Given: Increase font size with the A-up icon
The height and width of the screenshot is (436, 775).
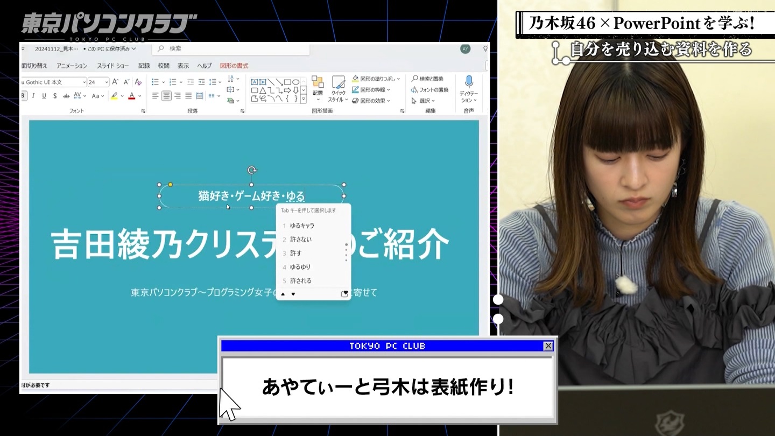Looking at the screenshot, I should point(115,82).
